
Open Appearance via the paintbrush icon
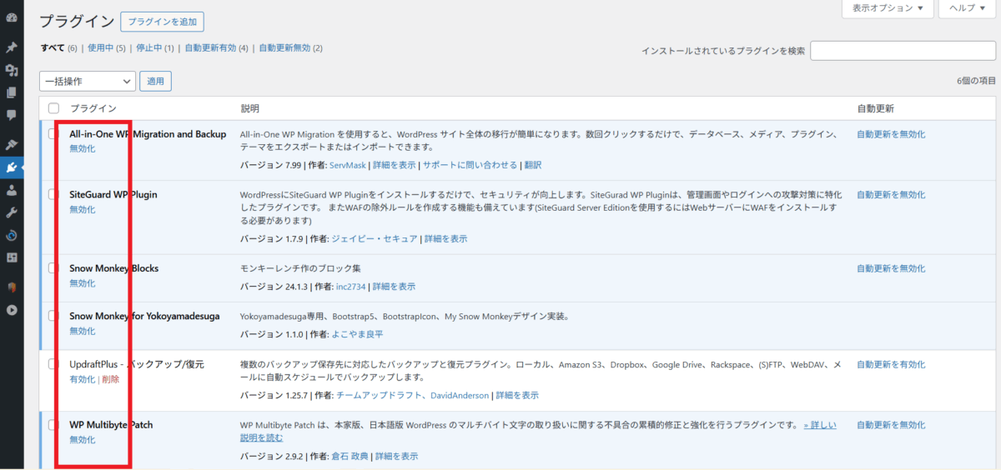tap(12, 145)
